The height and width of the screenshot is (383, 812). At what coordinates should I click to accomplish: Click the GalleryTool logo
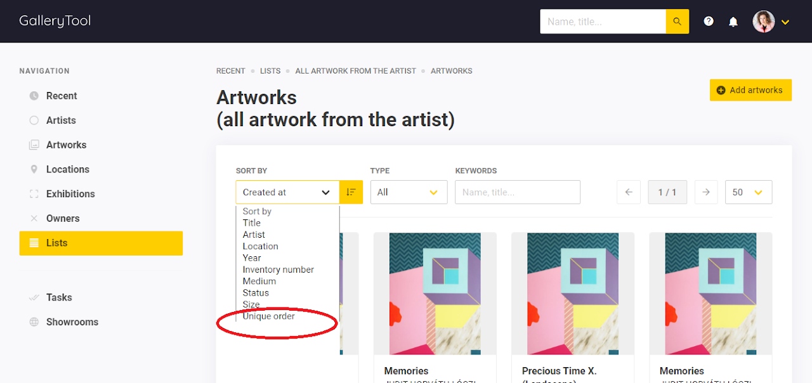[55, 21]
